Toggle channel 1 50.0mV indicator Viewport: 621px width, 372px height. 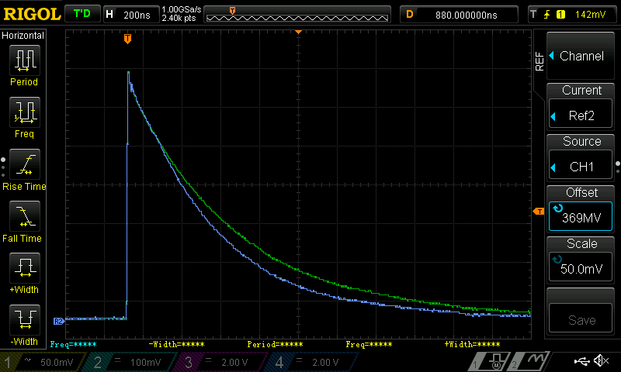(45, 362)
